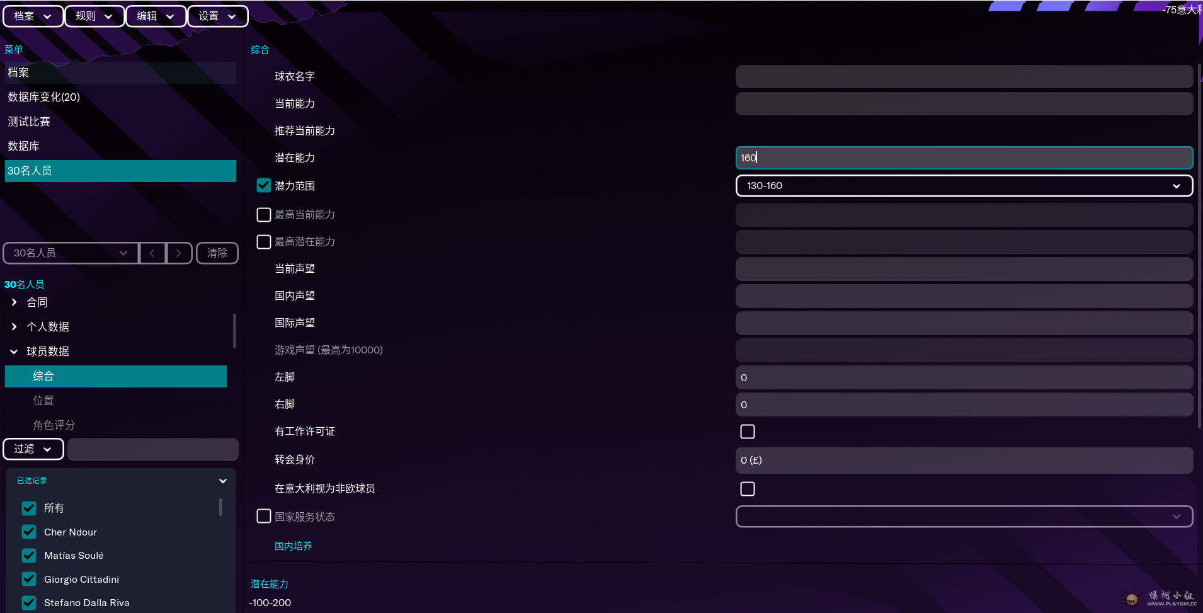Click the 球衣名字 input field

click(964, 76)
